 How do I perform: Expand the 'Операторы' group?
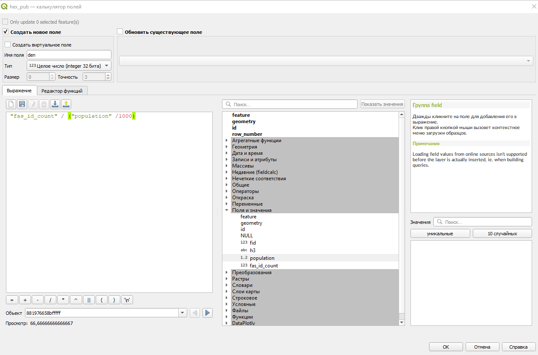[227, 191]
